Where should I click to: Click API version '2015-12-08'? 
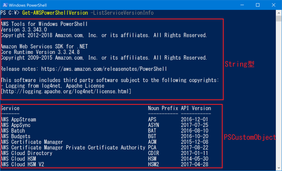pyautogui.click(x=194, y=142)
